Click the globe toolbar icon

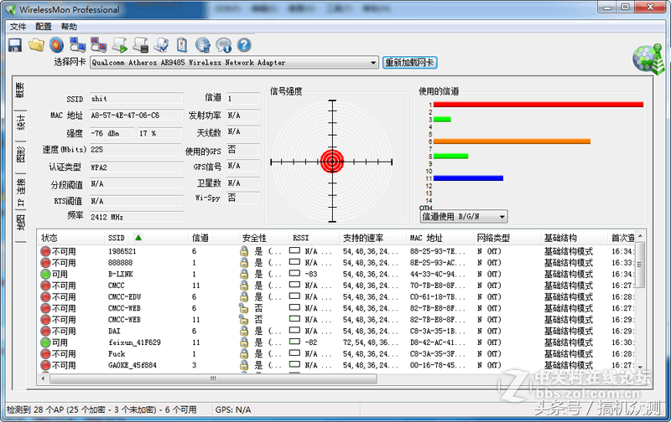(x=203, y=45)
